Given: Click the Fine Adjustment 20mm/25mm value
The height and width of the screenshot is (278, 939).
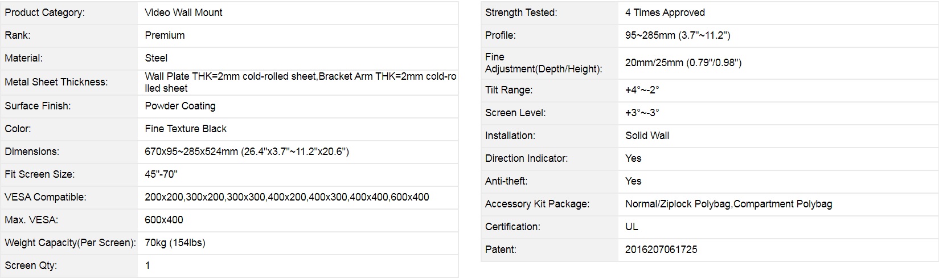Looking at the screenshot, I should click(x=683, y=63).
